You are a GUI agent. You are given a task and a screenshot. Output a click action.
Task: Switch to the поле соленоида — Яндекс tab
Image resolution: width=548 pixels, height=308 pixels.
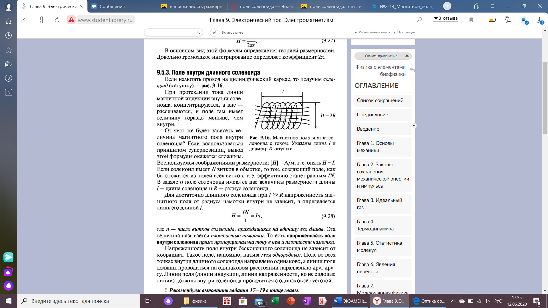pyautogui.click(x=263, y=6)
